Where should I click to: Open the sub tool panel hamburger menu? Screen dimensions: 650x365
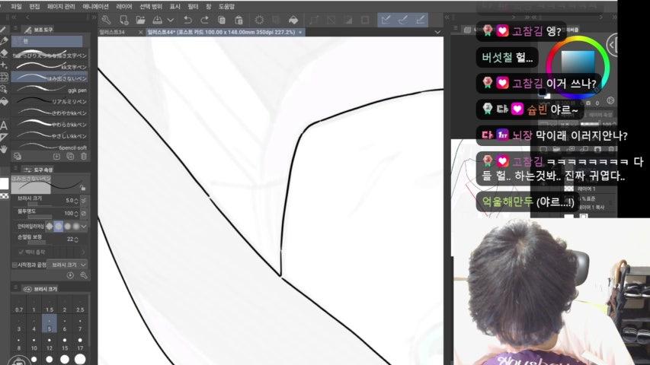point(15,28)
